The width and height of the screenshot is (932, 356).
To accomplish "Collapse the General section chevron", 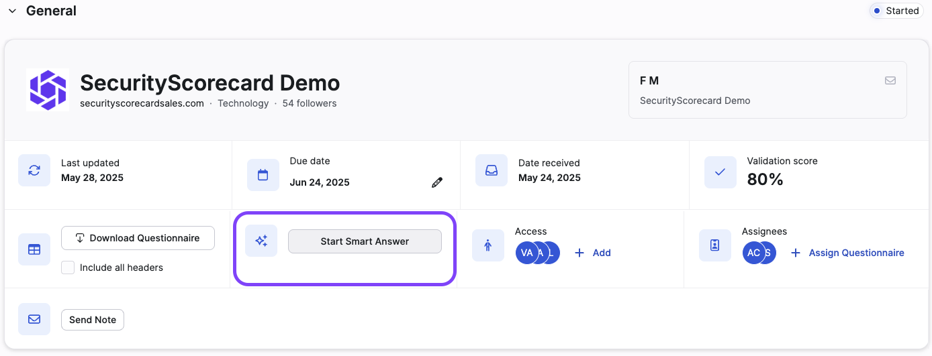I will click(12, 11).
